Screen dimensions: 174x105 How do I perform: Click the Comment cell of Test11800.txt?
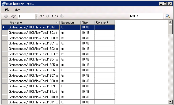tap(104, 38)
